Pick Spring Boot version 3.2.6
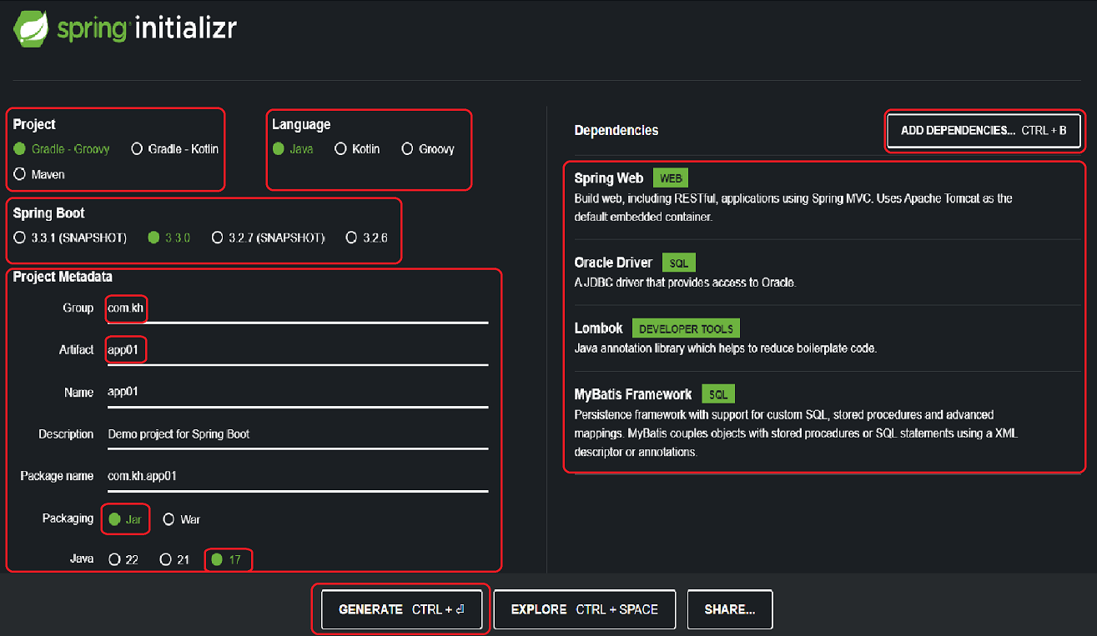The height and width of the screenshot is (636, 1097). (366, 238)
